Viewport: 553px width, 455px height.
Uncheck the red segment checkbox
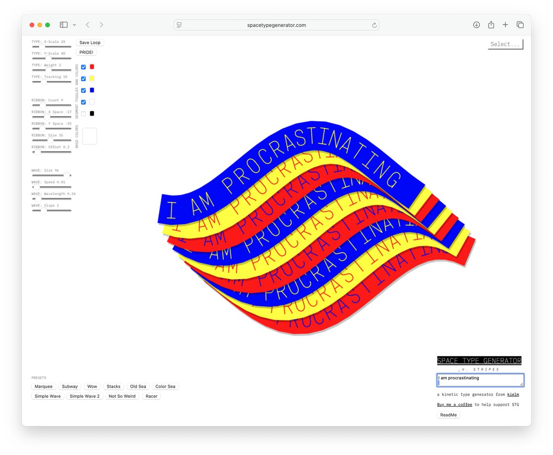(83, 67)
